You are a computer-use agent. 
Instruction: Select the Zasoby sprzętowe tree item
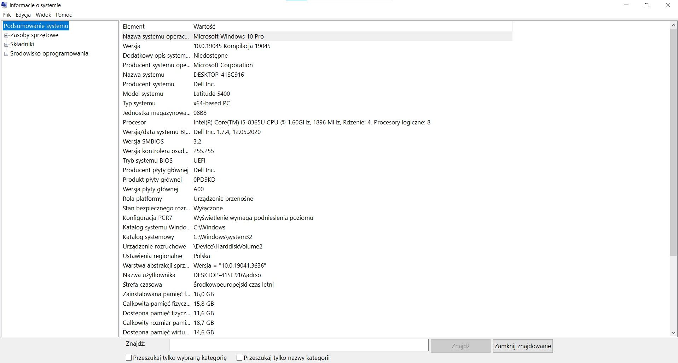[34, 35]
